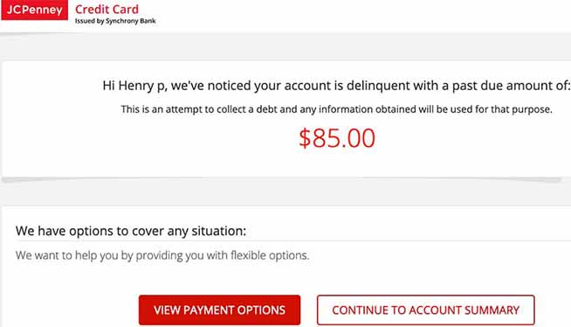Click the Hi Henry p greeting heading
Screen dimensions: 571x327
(x=336, y=86)
